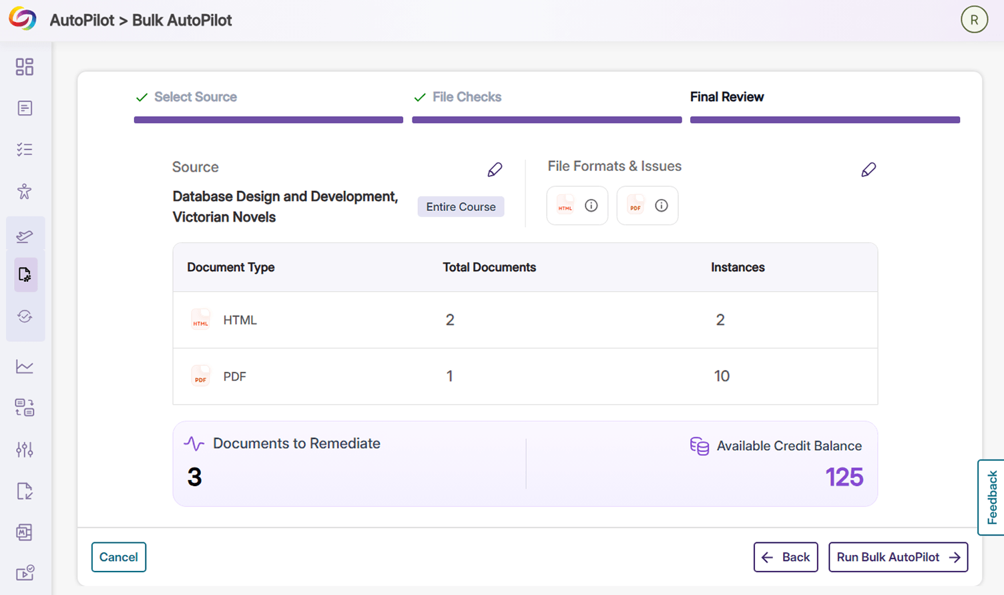Open the Word document sidebar icon

pos(25,532)
